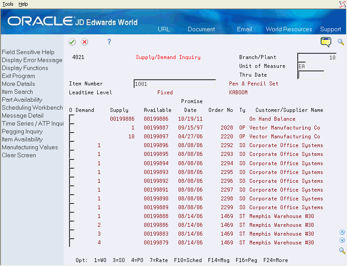Choose Exit Program
This screenshot has width=347, height=266.
click(x=18, y=76)
